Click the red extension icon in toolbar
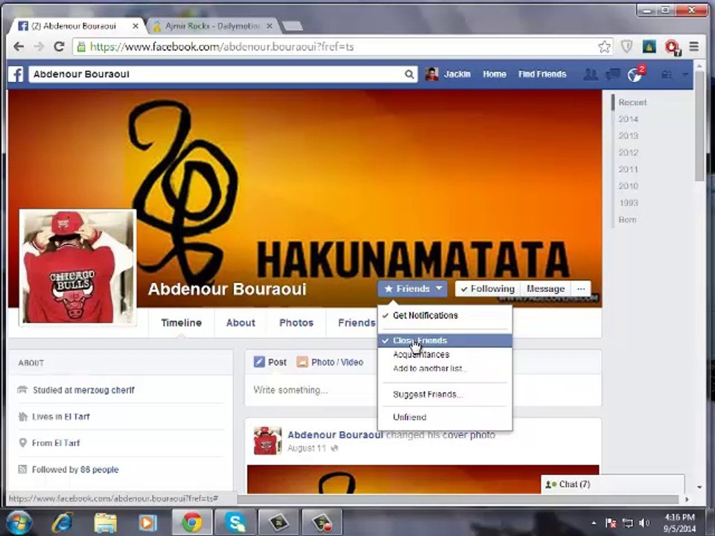The image size is (715, 536). click(x=672, y=47)
